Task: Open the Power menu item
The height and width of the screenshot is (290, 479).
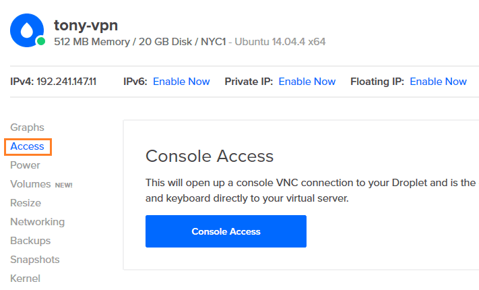Action: pos(25,165)
